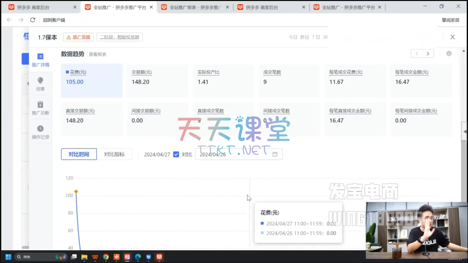Screen dimensions: 468x263
Task: Open WPS Office from the taskbar
Action: (x=95, y=257)
